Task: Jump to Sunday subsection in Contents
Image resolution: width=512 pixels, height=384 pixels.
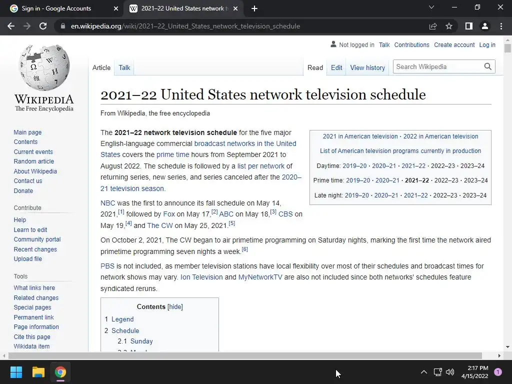Action: pos(141,341)
